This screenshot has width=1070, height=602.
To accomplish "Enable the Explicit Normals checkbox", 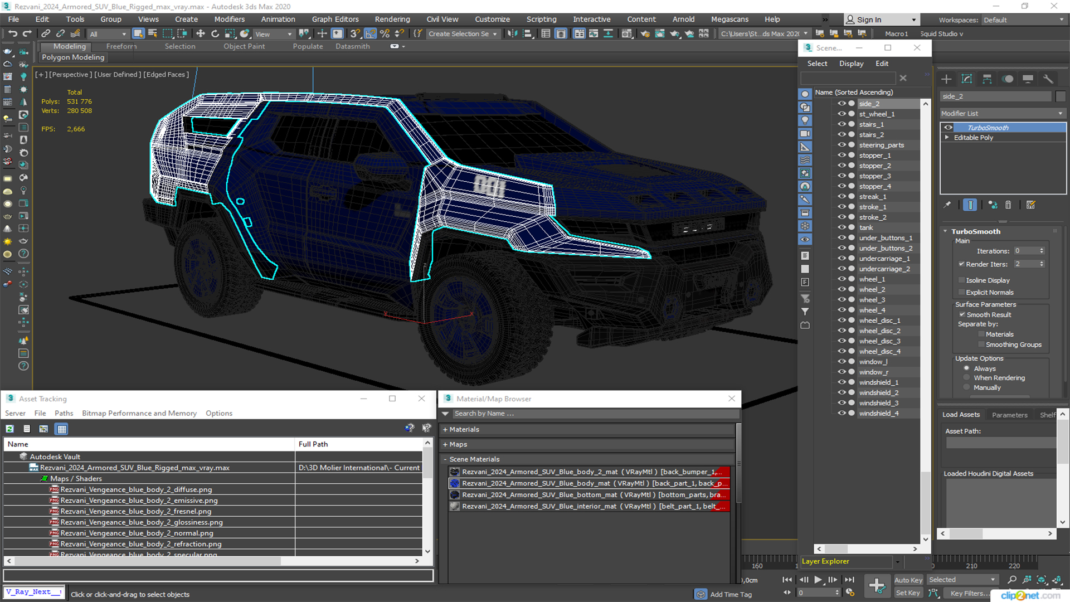I will [x=961, y=293].
